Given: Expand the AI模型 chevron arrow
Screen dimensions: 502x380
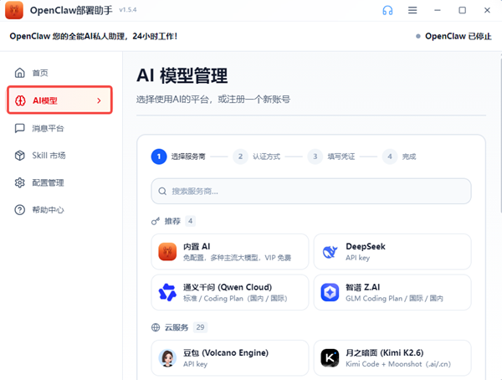Looking at the screenshot, I should pos(99,100).
